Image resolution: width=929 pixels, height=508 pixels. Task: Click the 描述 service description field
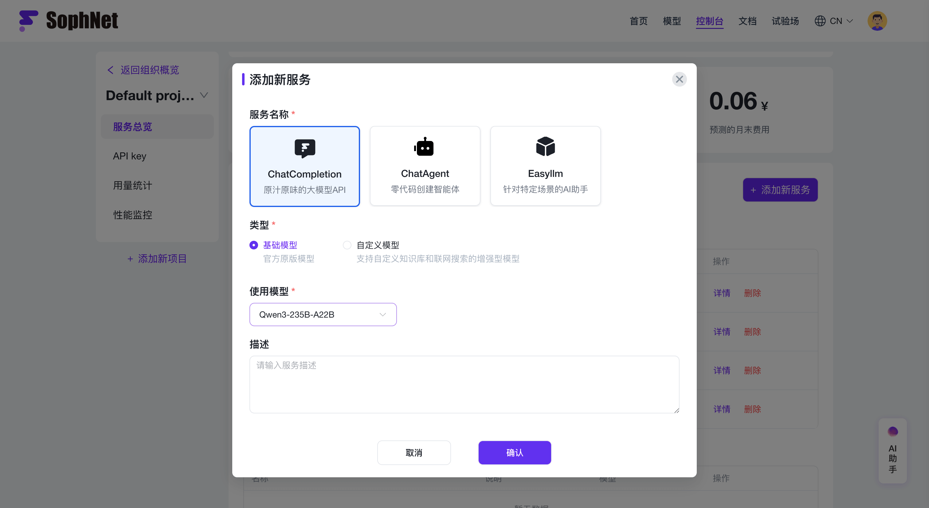point(464,384)
